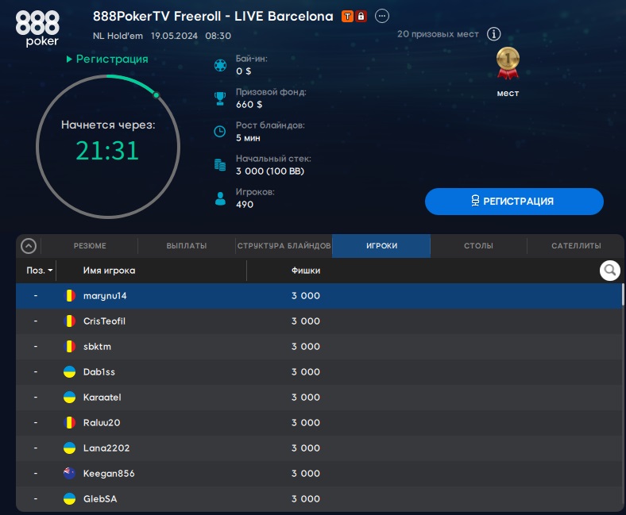
Task: Click the flag next to marynu14
Action: pyautogui.click(x=69, y=296)
